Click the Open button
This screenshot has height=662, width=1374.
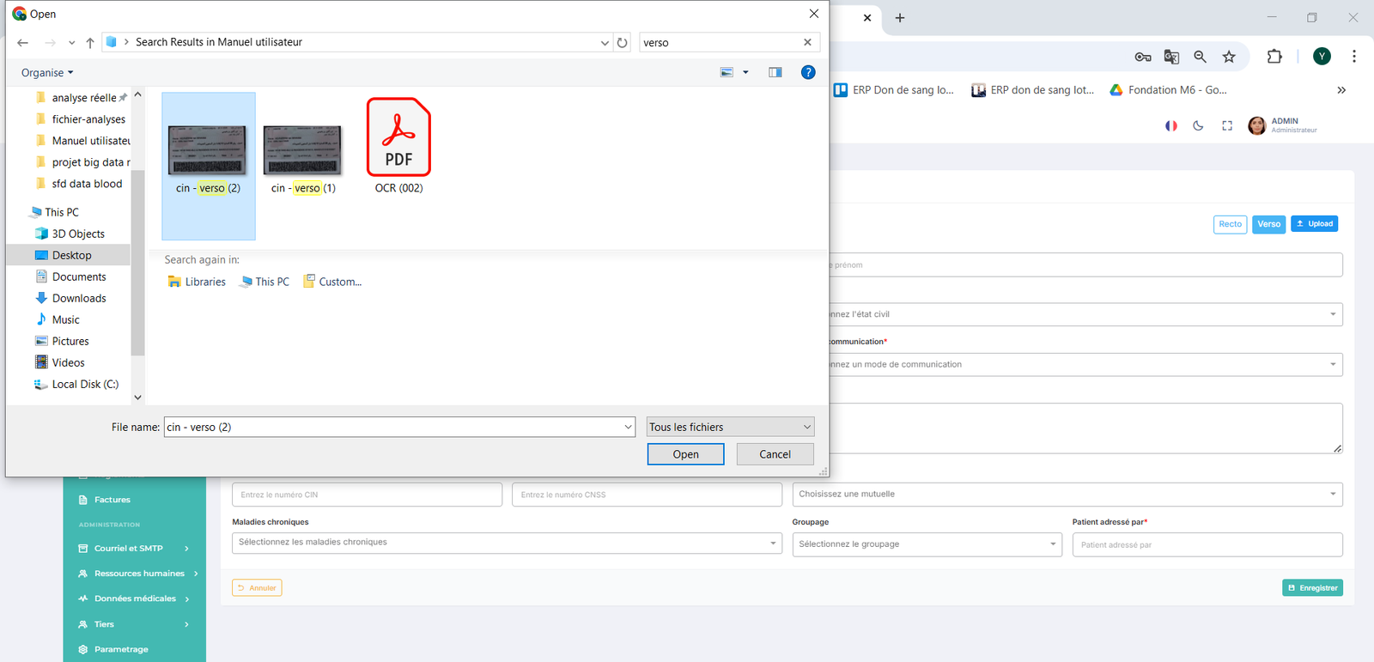click(685, 454)
